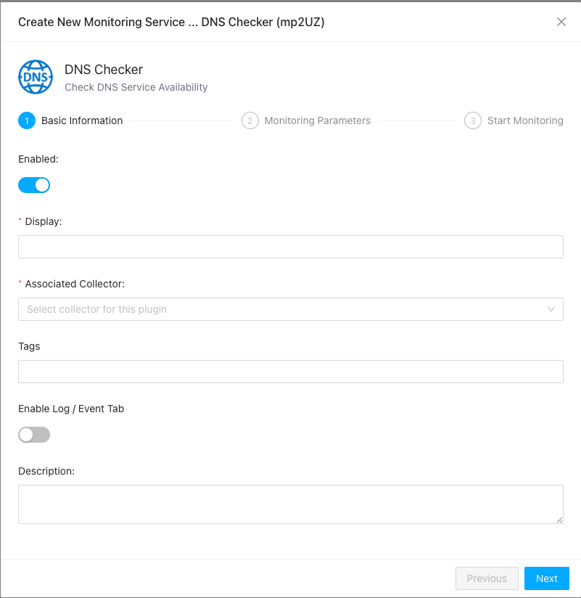The image size is (581, 598).
Task: Click the chevron arrow in collector dropdown
Action: tap(551, 309)
